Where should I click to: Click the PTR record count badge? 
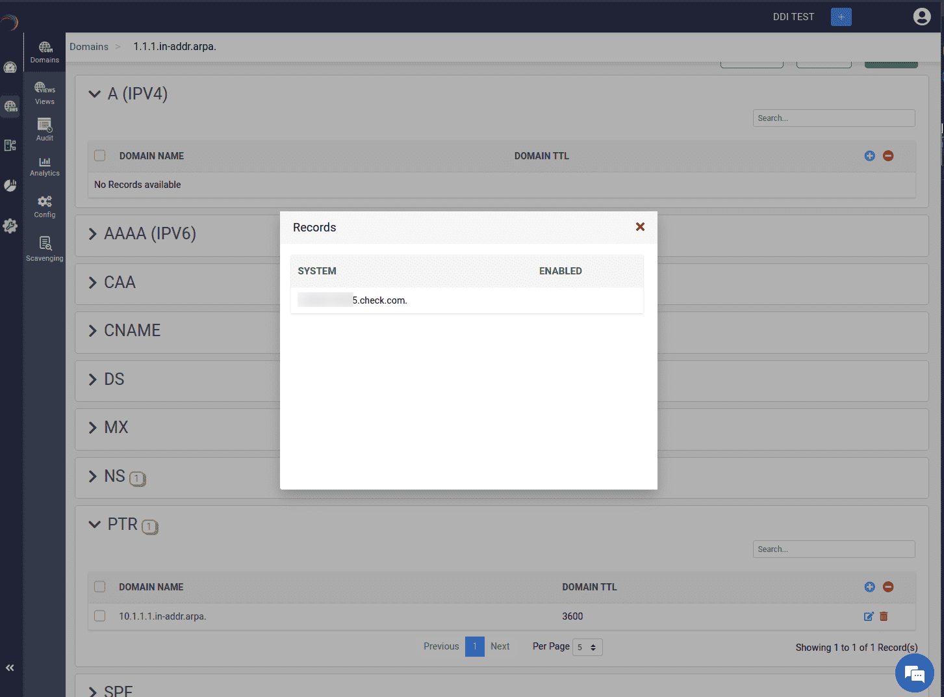(x=149, y=527)
